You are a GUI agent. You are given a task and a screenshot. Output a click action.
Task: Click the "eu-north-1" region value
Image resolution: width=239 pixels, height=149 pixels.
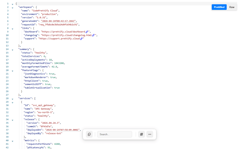coord(45,112)
